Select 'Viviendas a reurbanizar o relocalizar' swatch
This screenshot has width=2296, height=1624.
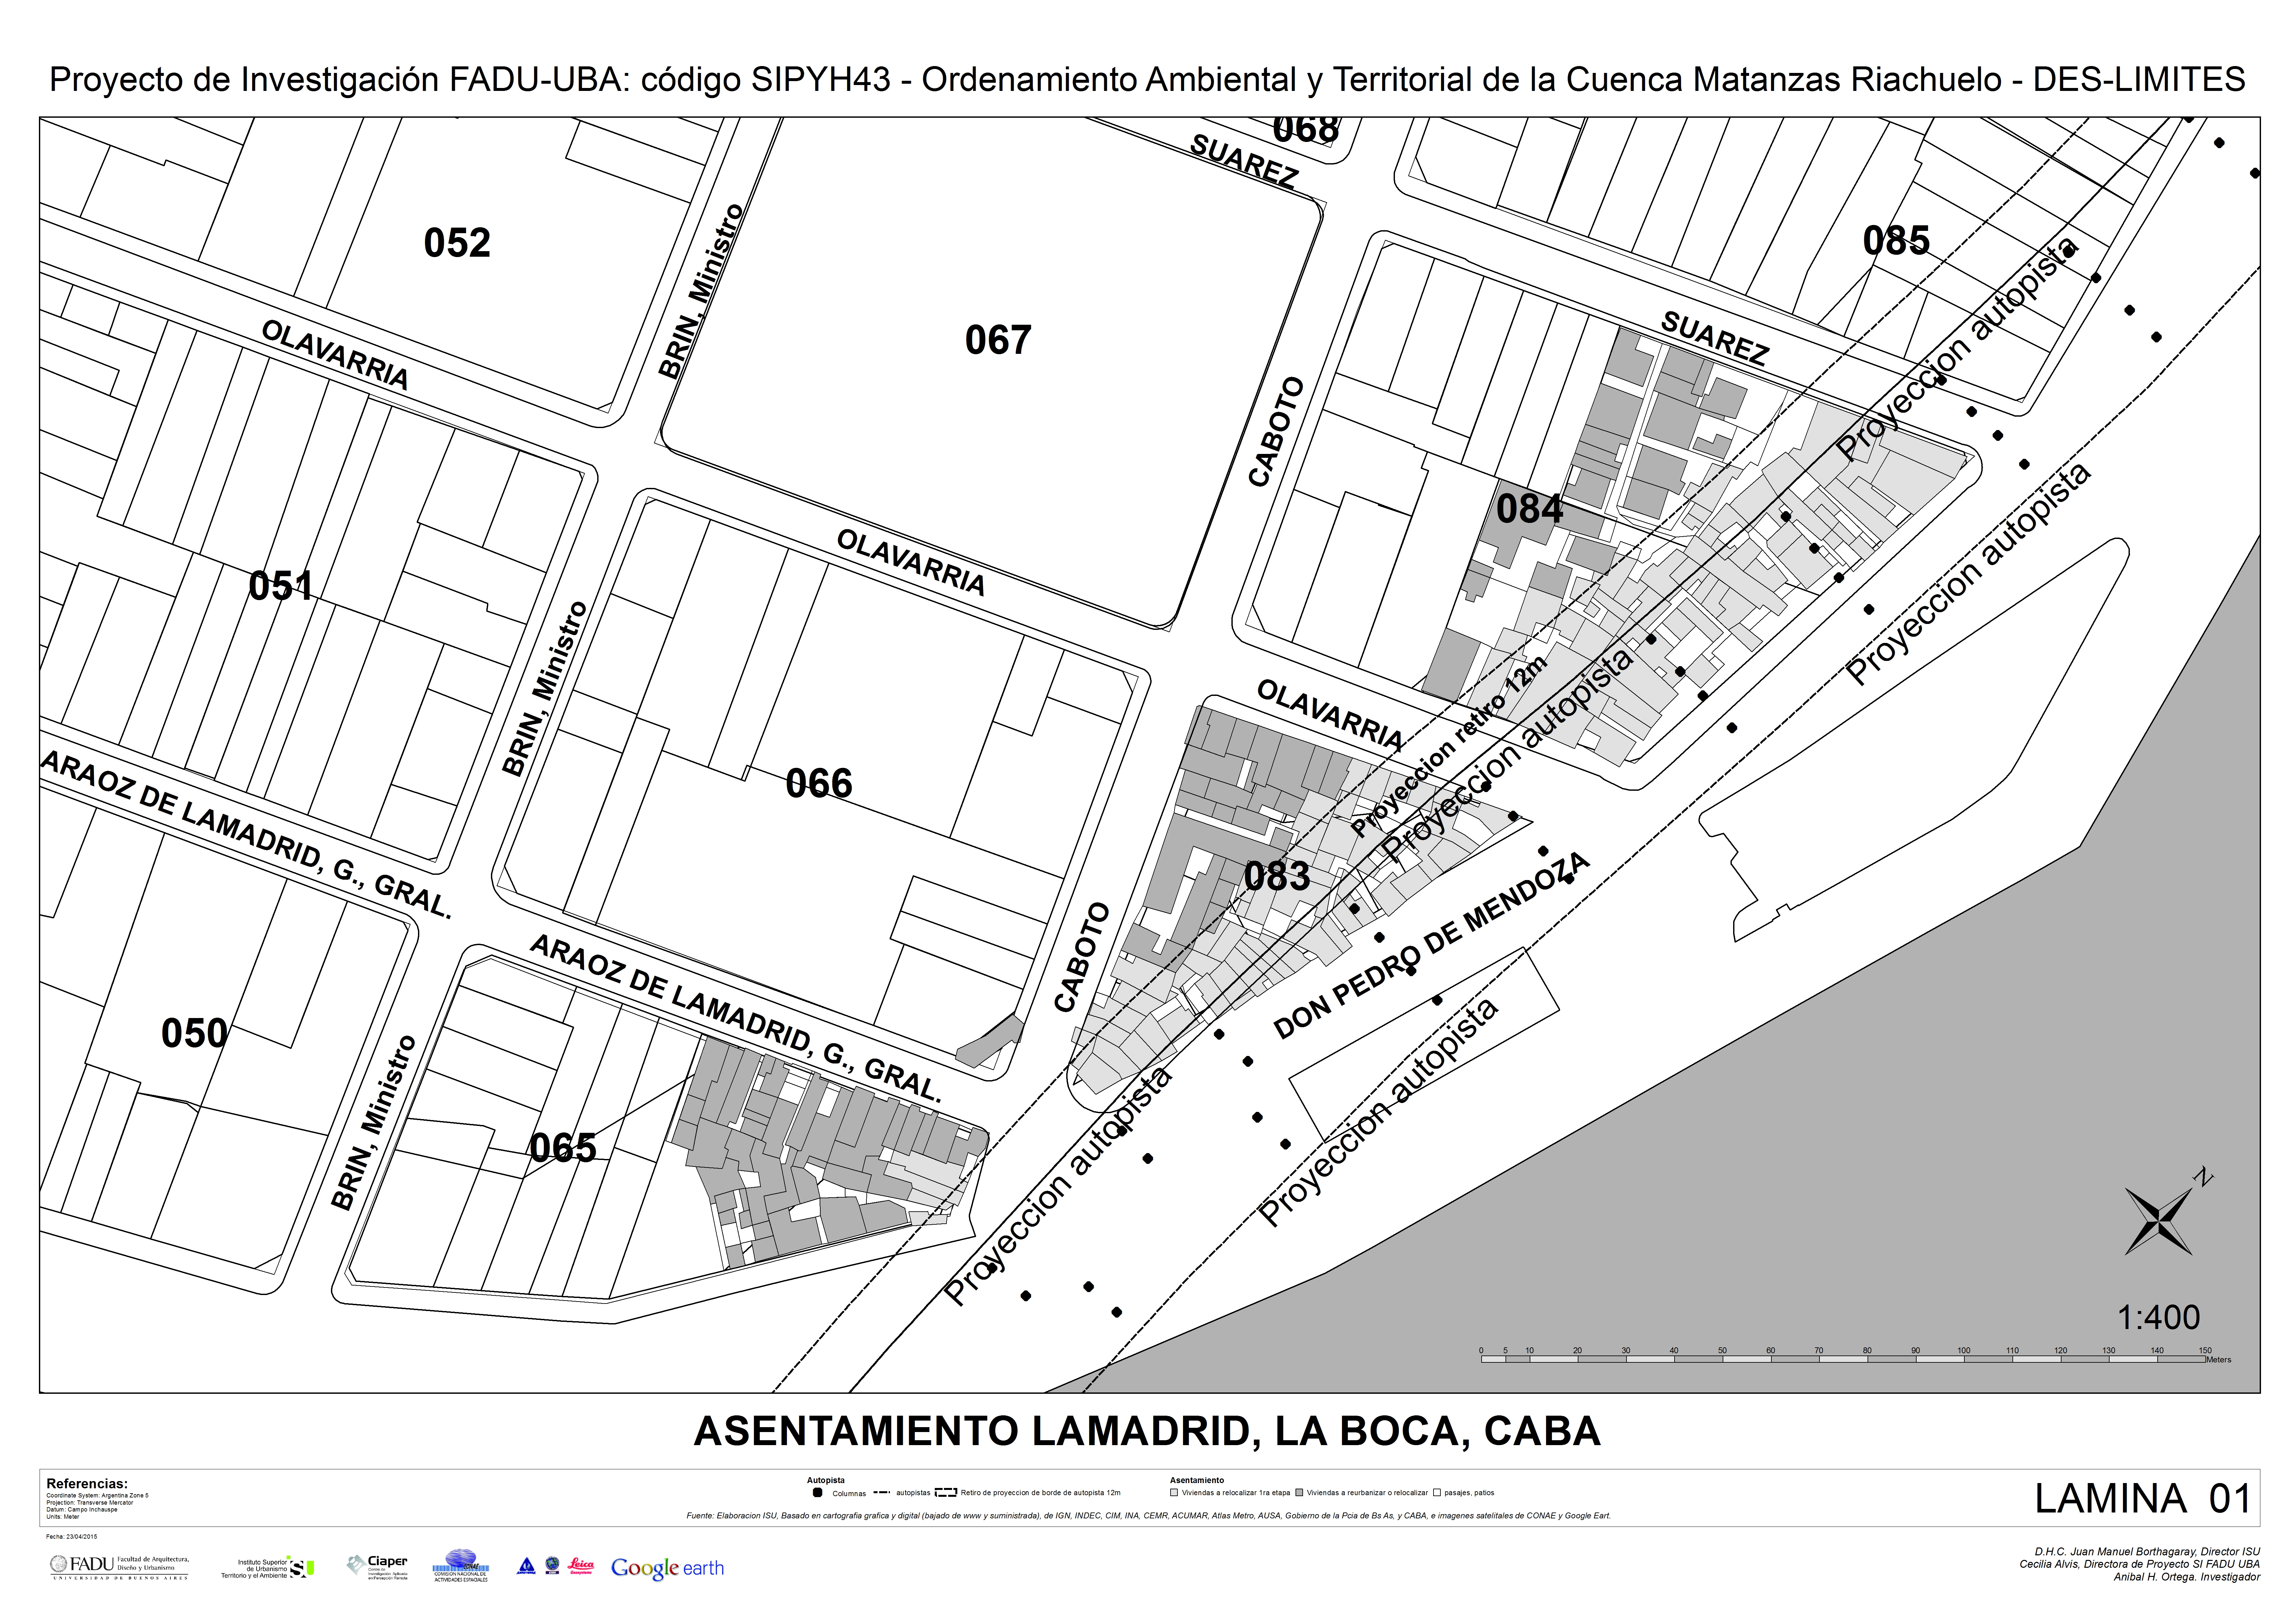1299,1493
